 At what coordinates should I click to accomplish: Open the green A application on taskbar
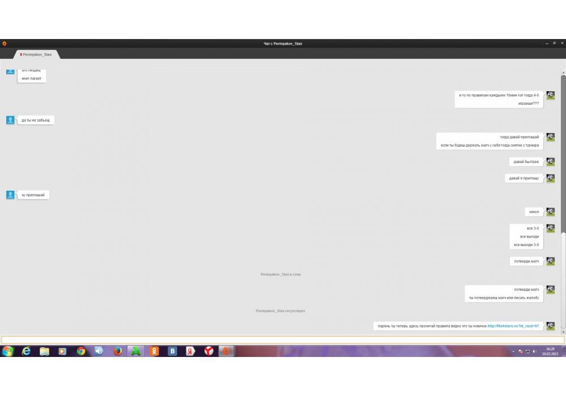coord(136,351)
